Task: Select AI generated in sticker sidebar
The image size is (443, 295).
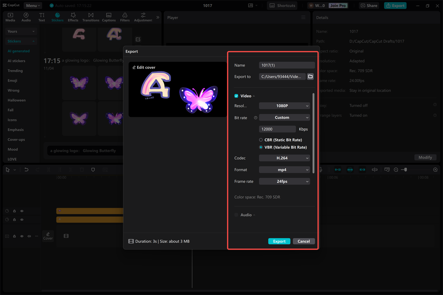Action: 19,51
